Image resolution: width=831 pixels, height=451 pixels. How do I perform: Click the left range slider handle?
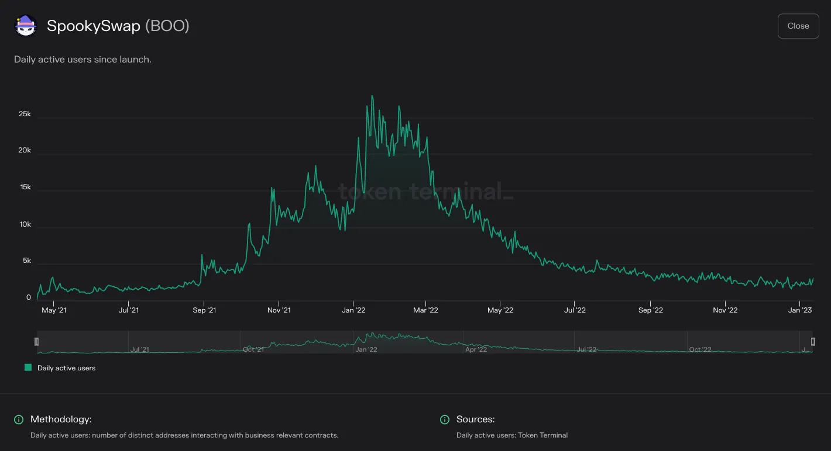coord(36,342)
